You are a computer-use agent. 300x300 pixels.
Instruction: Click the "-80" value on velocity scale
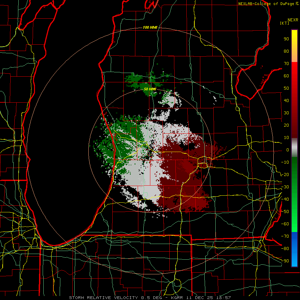[285, 249]
